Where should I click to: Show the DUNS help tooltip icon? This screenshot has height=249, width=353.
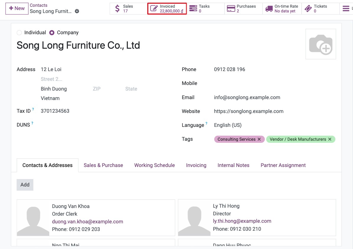[x=32, y=123]
